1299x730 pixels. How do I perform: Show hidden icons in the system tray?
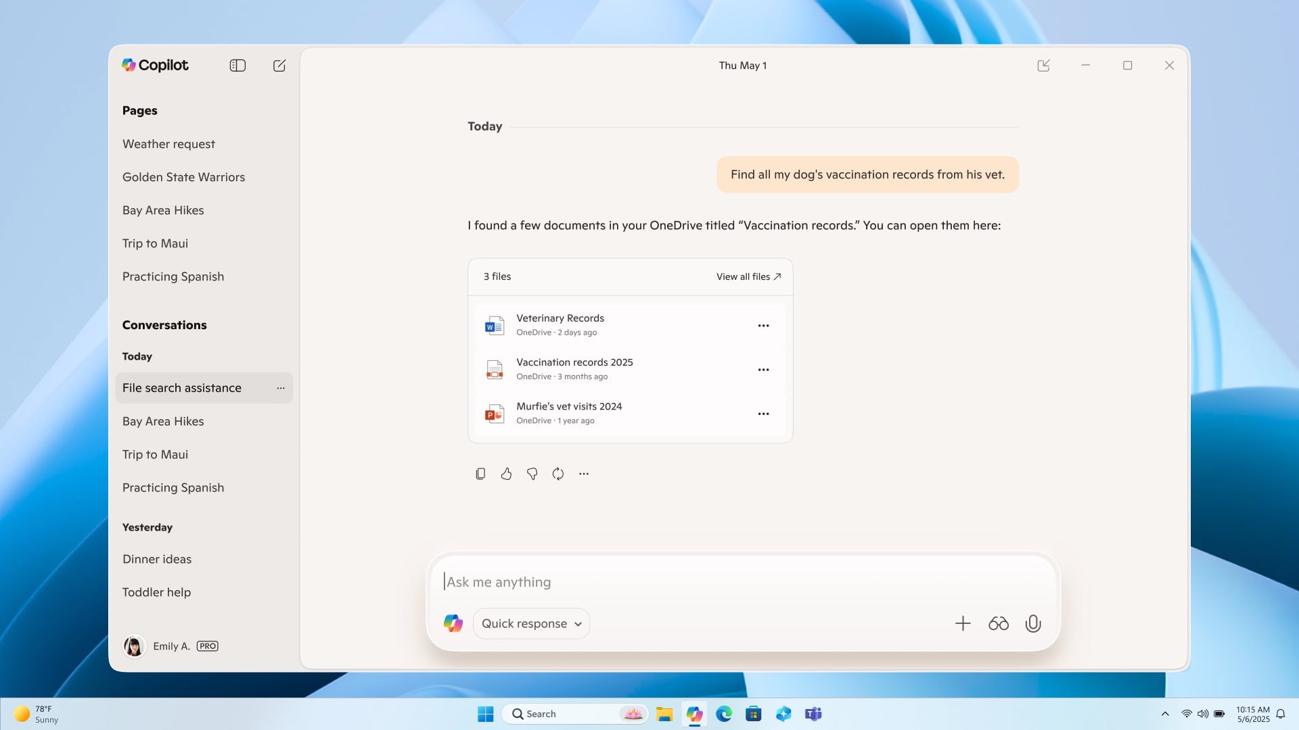tap(1165, 714)
